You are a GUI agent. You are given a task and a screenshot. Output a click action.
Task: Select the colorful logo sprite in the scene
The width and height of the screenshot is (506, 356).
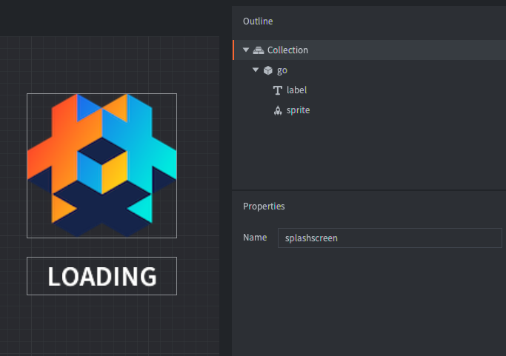(x=101, y=165)
